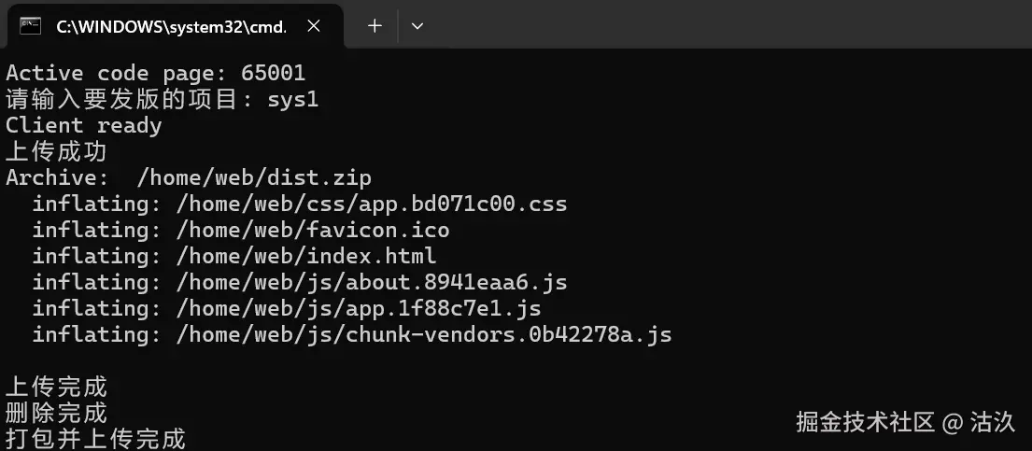The height and width of the screenshot is (451, 1032).
Task: Click the chunk-vendors.0b42278a.js file path
Action: pos(424,334)
